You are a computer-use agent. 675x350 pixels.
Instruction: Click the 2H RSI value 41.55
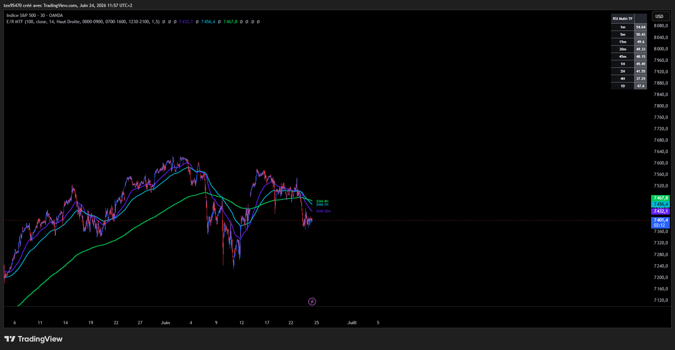coord(641,71)
